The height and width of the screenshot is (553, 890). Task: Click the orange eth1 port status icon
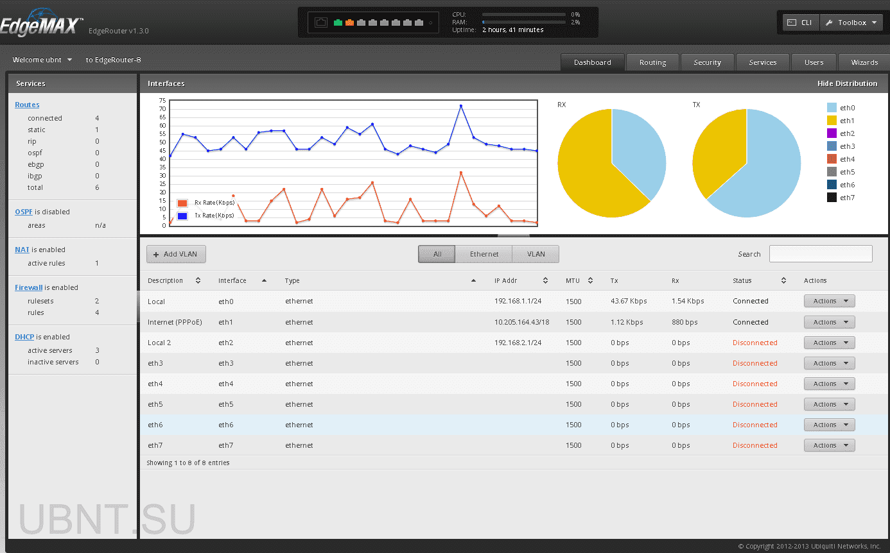coord(350,21)
